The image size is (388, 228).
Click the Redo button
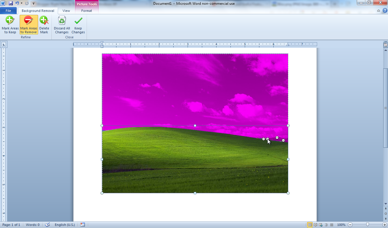pos(27,3)
